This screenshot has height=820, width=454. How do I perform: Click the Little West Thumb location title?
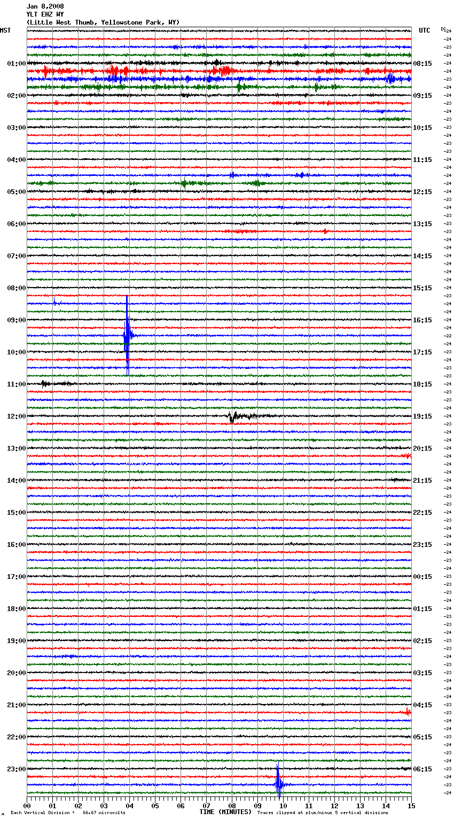[x=103, y=22]
